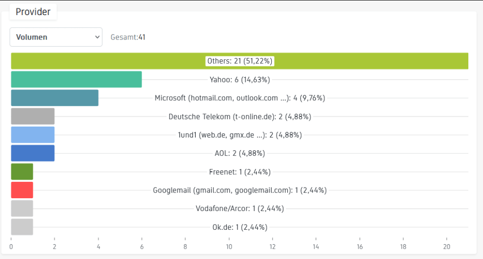Click the Provider panel title

tap(33, 12)
